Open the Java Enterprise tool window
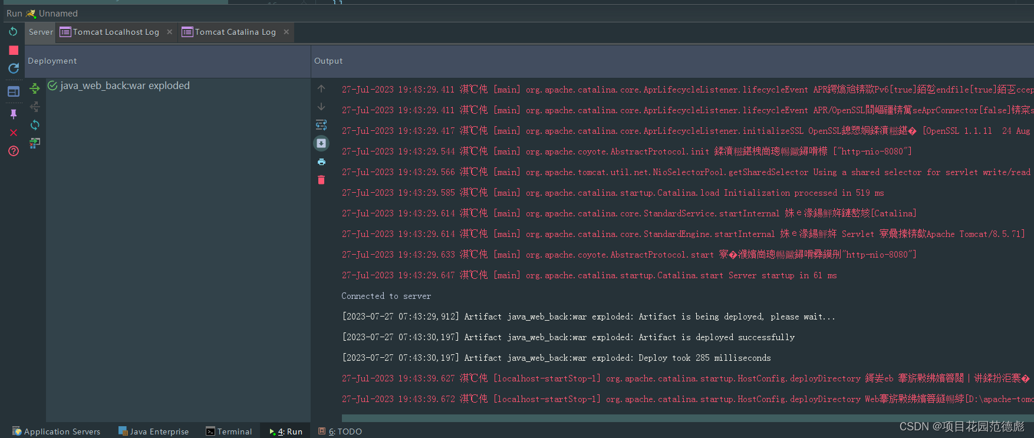Screen dimensions: 1034x438 (x=154, y=432)
